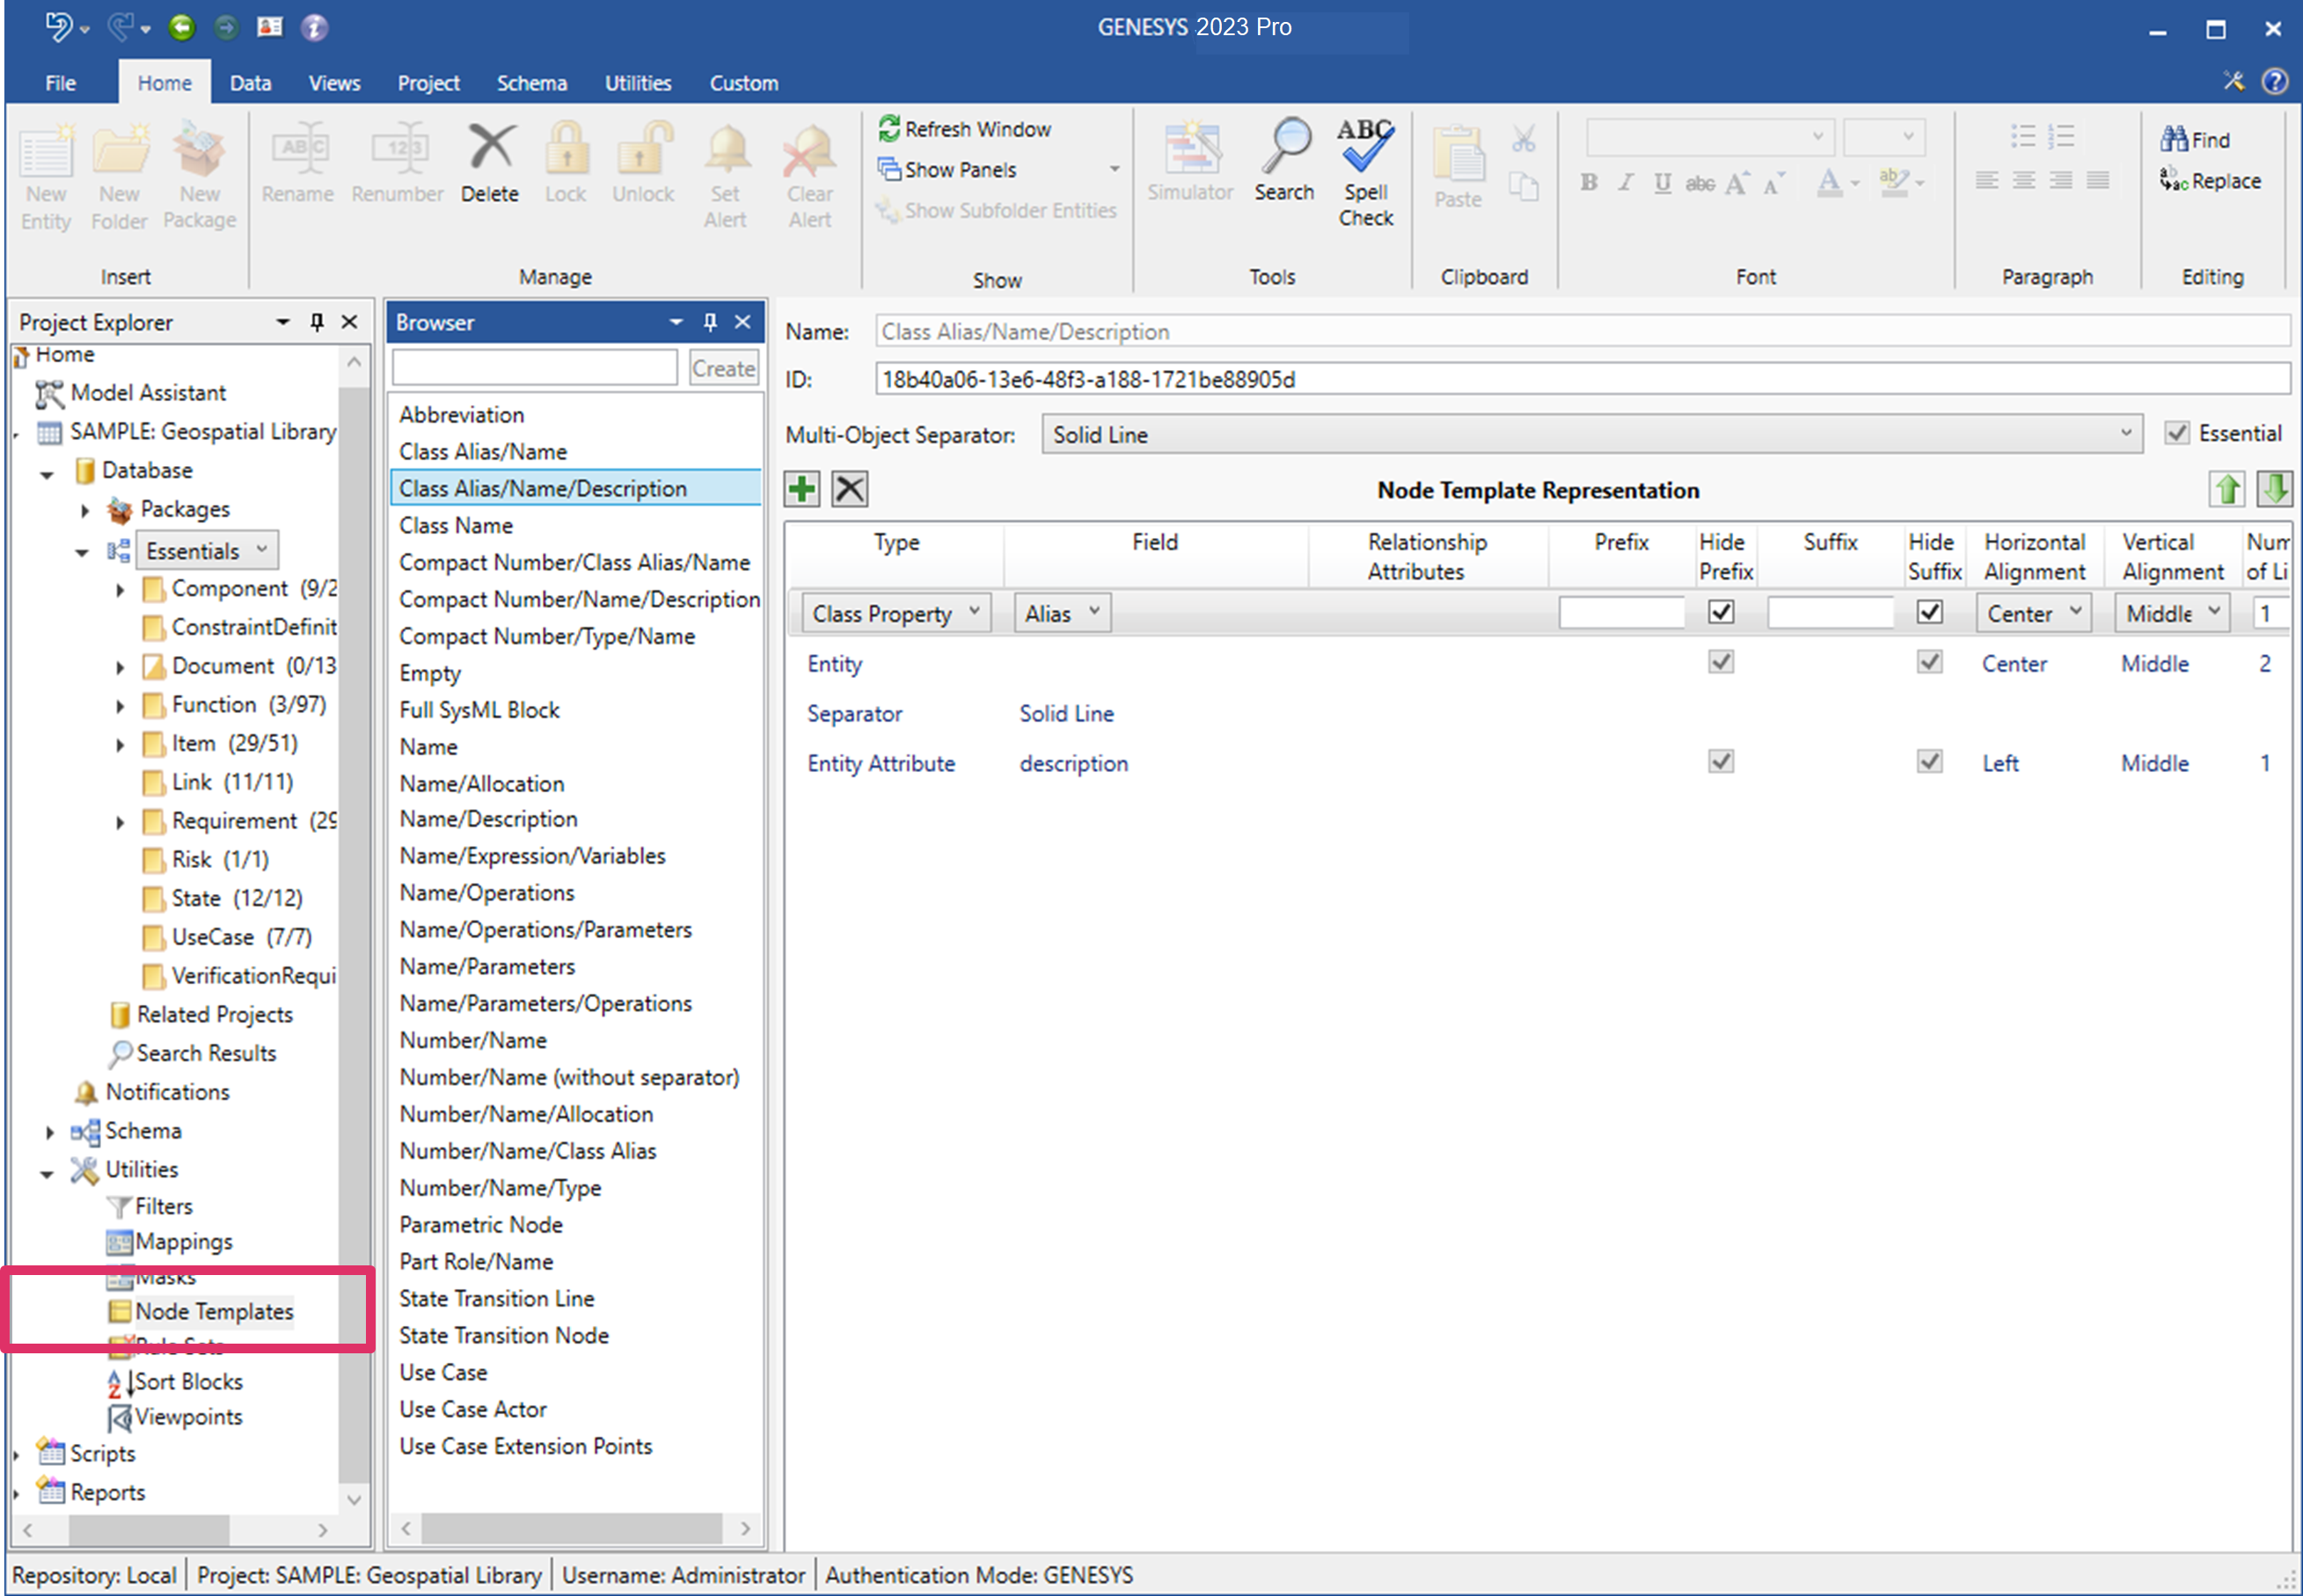Select Filters under Utilities
2303x1596 pixels.
pyautogui.click(x=163, y=1206)
